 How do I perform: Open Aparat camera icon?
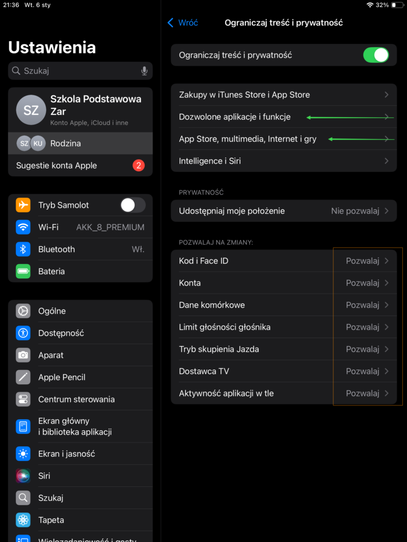point(23,355)
